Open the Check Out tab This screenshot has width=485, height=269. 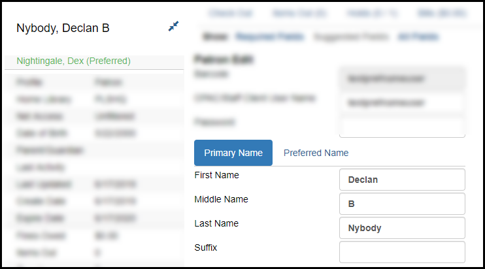[x=231, y=13]
